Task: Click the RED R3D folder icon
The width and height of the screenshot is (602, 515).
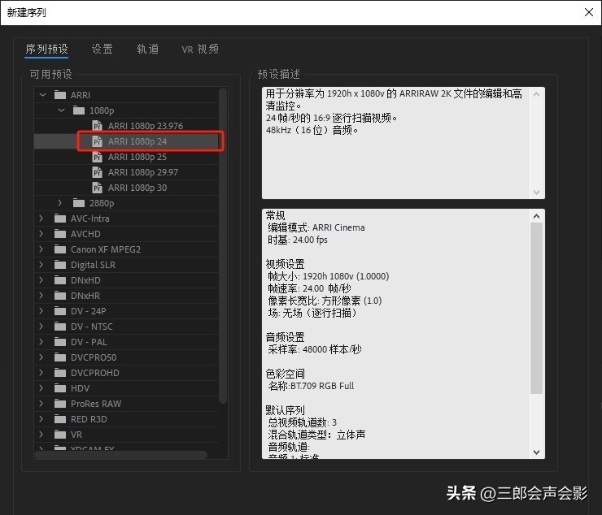Action: pos(60,419)
